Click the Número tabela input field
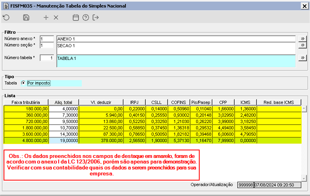 coord(47,58)
